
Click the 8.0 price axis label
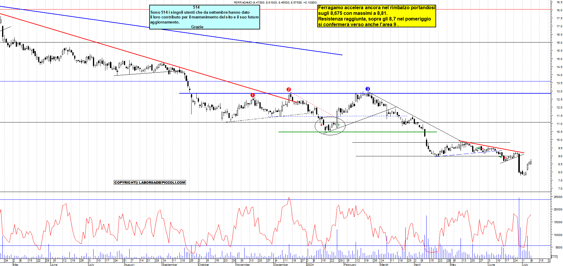coord(560,172)
